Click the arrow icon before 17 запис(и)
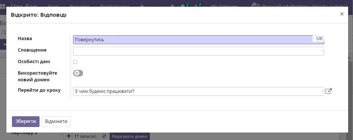Screen dimensions: 353x140 68,136
